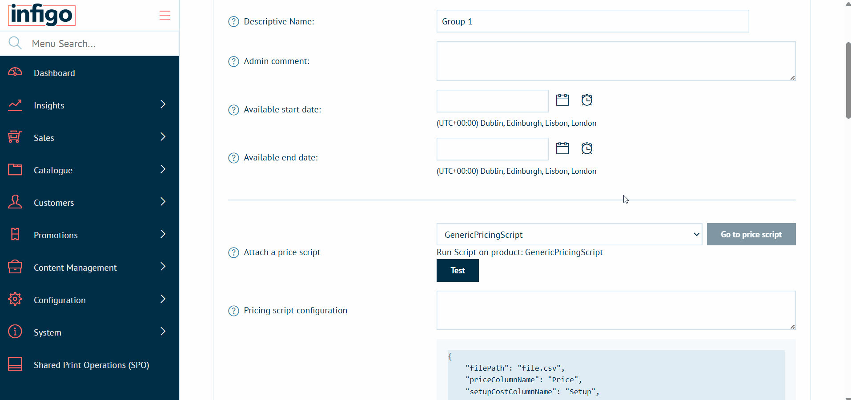
Task: Click the Content Management briefcase icon
Action: pos(15,267)
